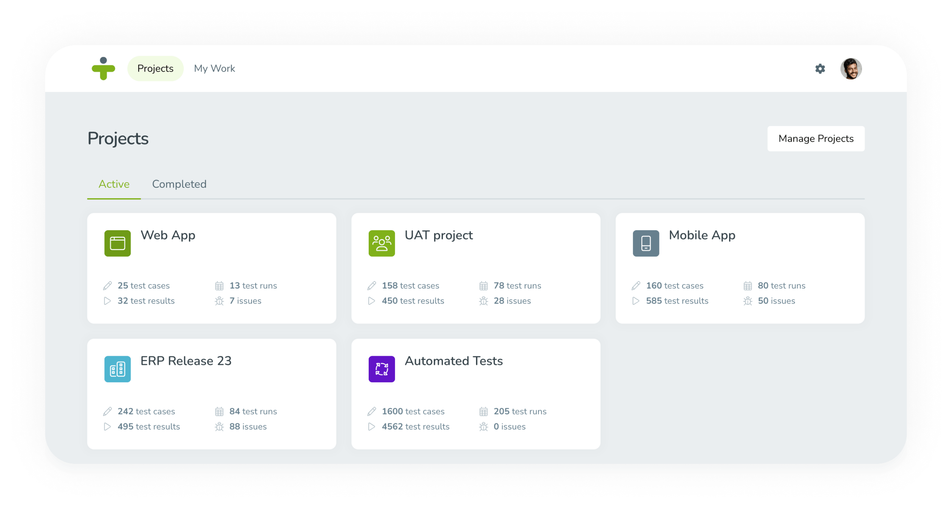This screenshot has height=509, width=952.
Task: Open My Work in top navigation
Action: [214, 68]
